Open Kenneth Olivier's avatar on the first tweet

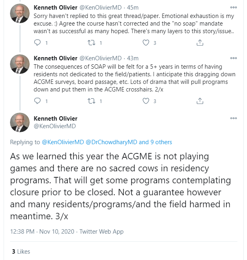point(20,14)
